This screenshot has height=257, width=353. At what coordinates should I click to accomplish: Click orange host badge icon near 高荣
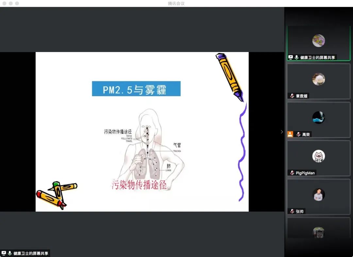[290, 134]
